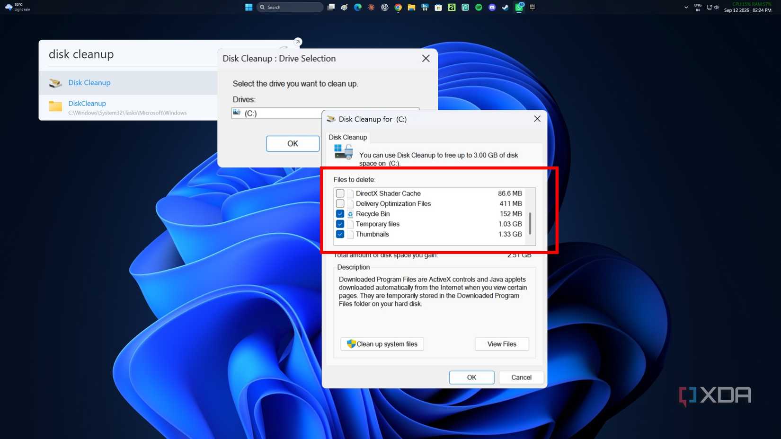Open the Windows Start menu
Image resolution: width=781 pixels, height=439 pixels.
(248, 7)
